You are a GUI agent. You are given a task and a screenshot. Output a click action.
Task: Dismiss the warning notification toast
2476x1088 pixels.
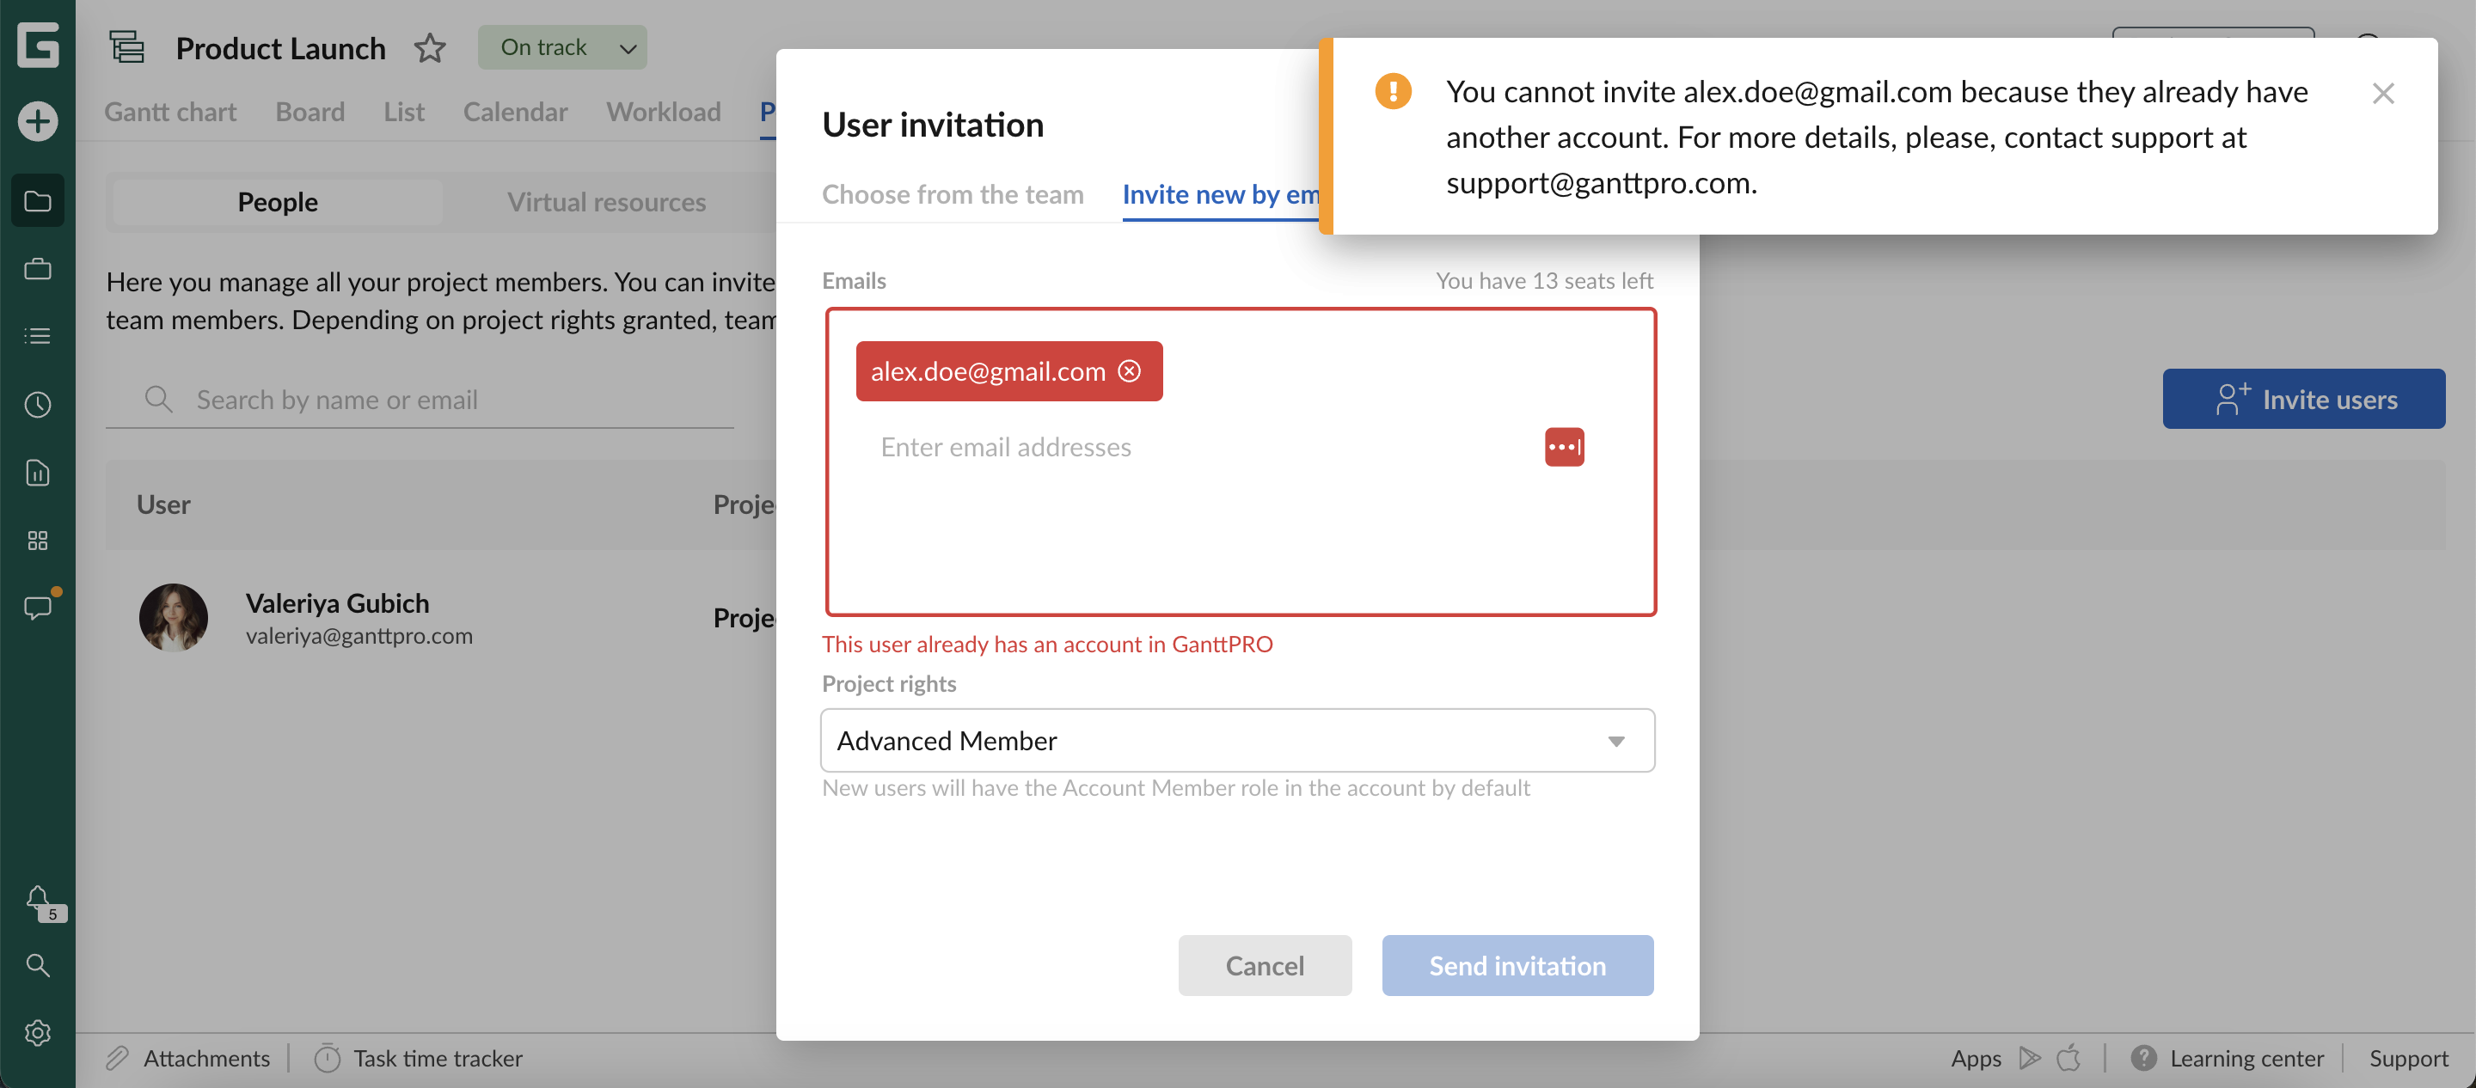[x=2383, y=93]
